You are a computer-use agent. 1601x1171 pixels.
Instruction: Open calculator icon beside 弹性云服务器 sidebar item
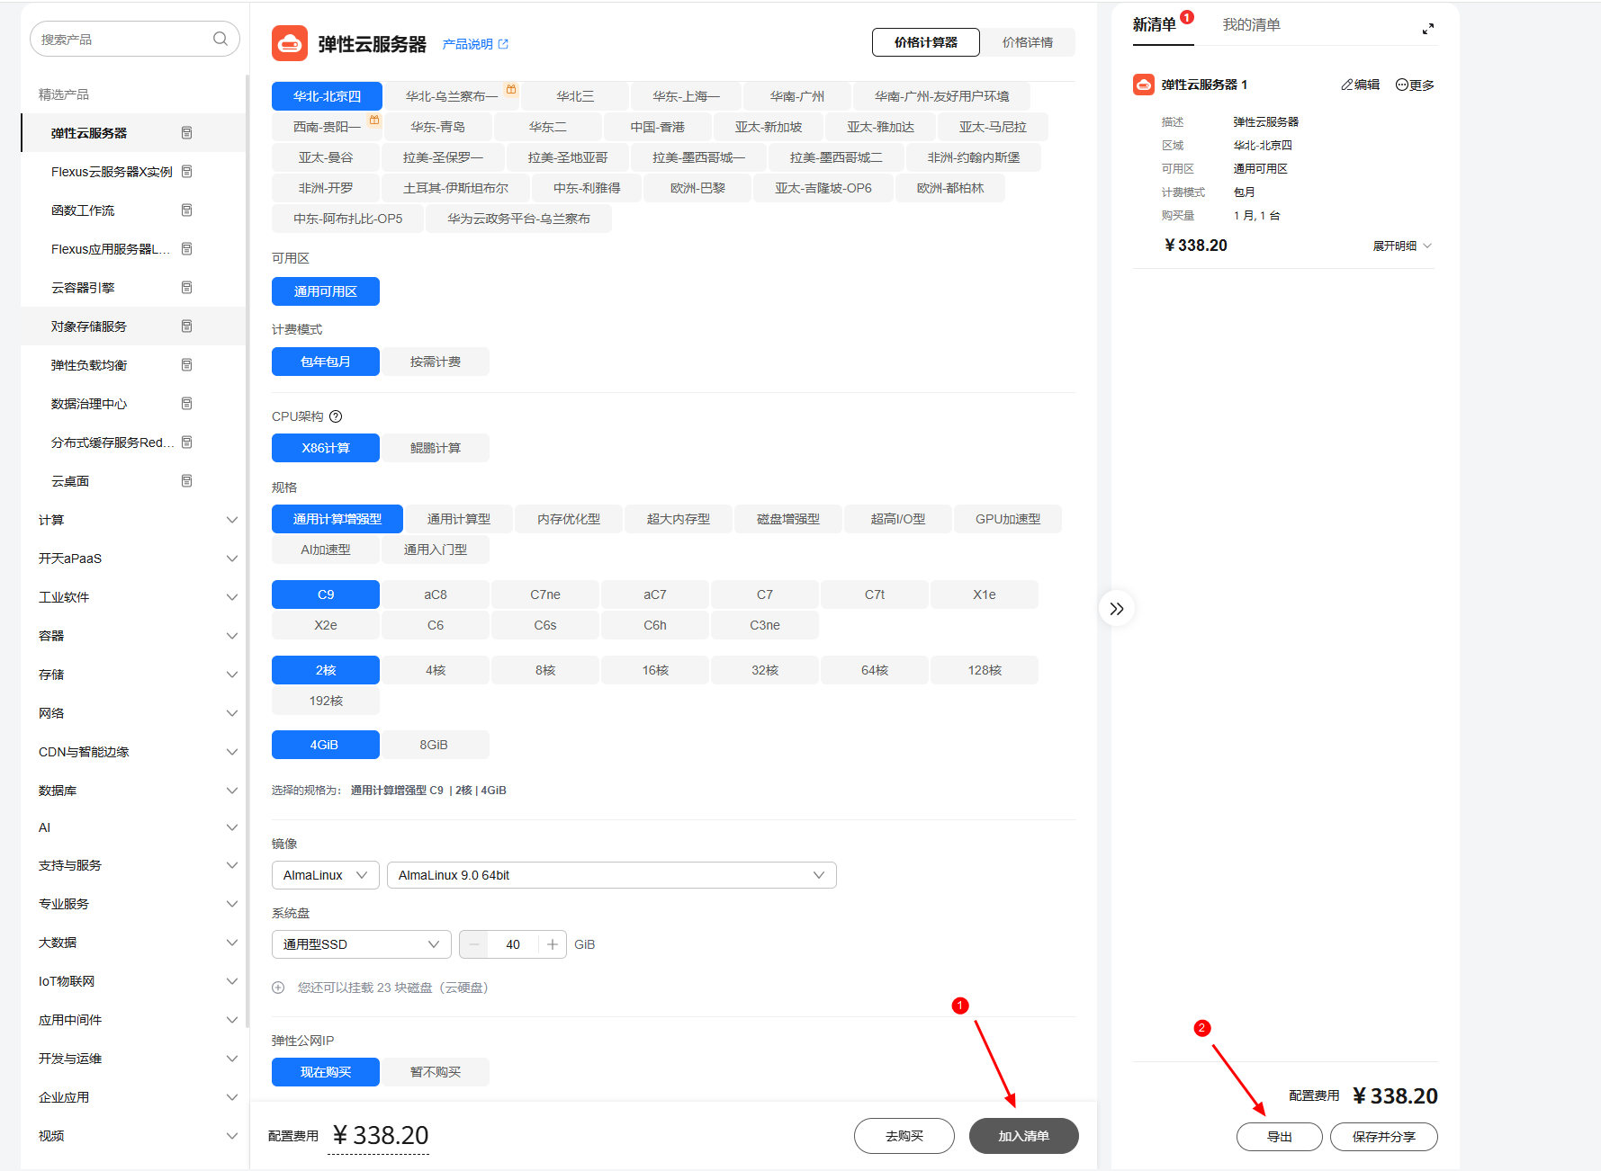click(x=187, y=133)
